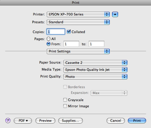Image resolution: width=151 pixels, height=128 pixels.
Task: Open the Print Quality Photo dropdown
Action: click(95, 77)
